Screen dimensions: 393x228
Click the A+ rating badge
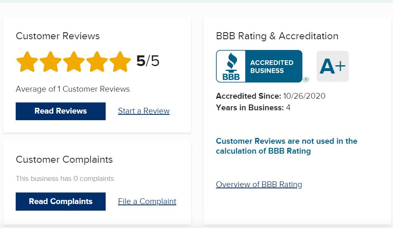tap(333, 66)
